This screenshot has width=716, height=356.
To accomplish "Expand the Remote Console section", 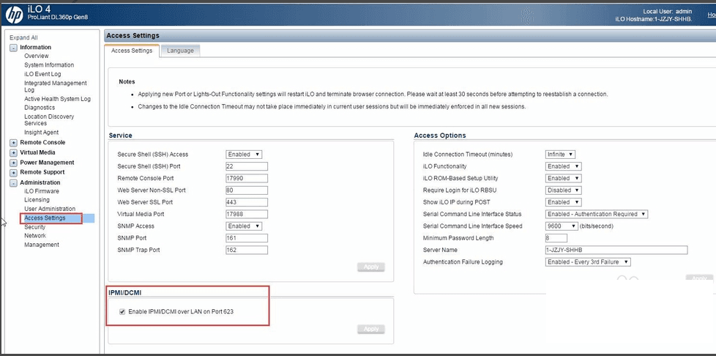I will (x=14, y=143).
